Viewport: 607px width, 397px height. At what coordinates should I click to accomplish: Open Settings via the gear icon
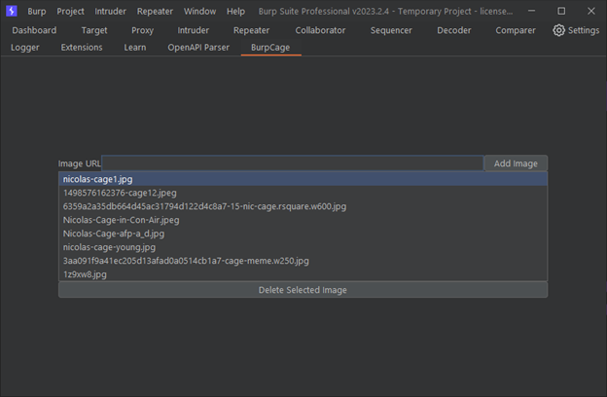click(558, 30)
